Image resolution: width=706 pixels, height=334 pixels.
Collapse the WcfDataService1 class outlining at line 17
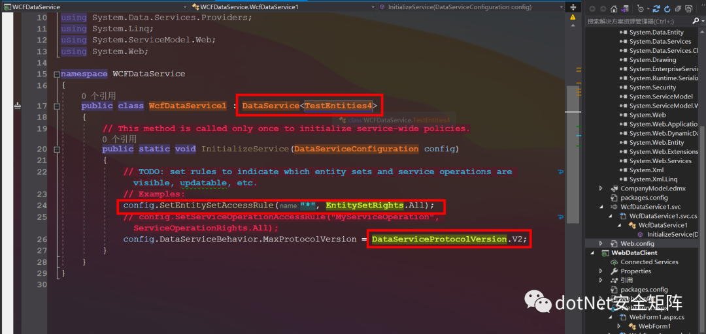click(56, 106)
